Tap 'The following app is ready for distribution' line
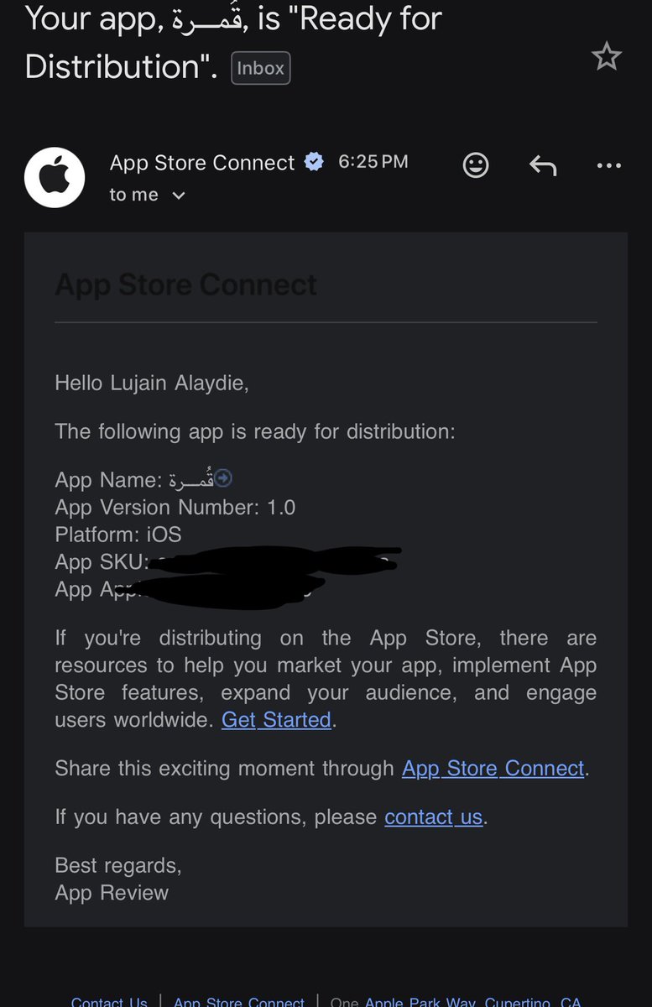The width and height of the screenshot is (652, 1007). (255, 432)
